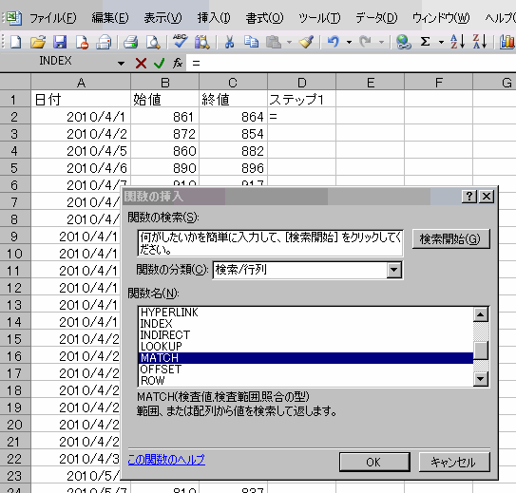Click OK in the function dialog
This screenshot has width=516, height=493.
click(374, 462)
